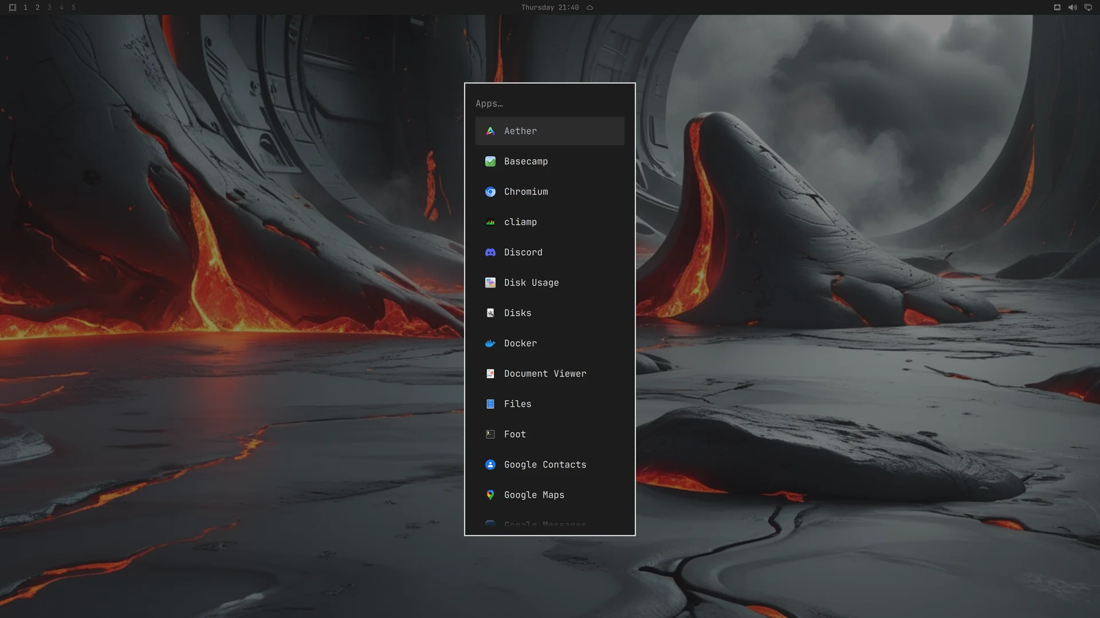Click the Discord icon in list
The width and height of the screenshot is (1100, 618).
[x=490, y=252]
